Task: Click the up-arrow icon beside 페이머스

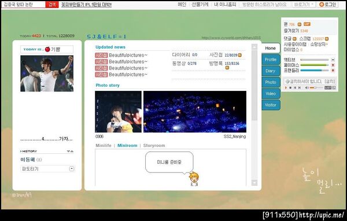Action: [333, 65]
